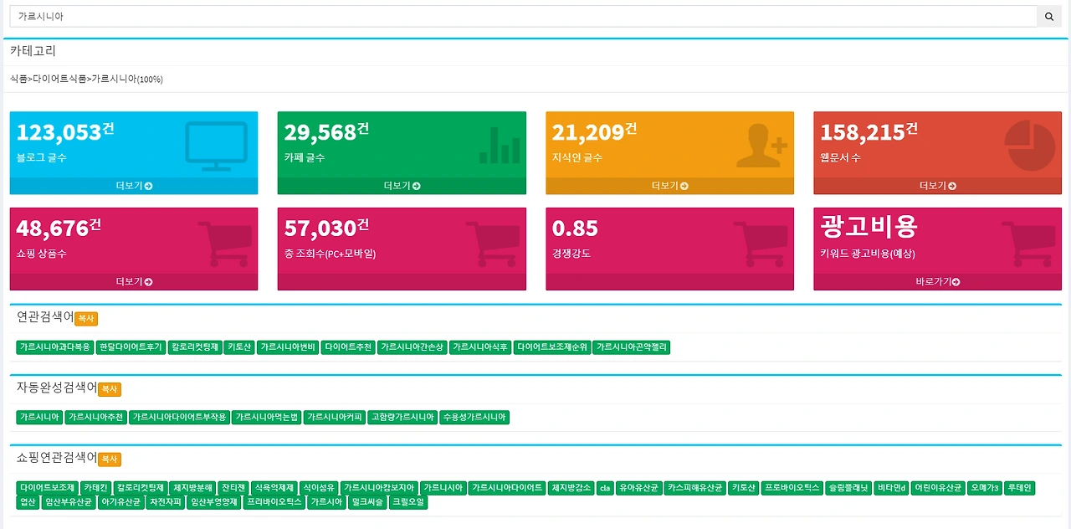This screenshot has height=529, width=1071.
Task: Copy 연관검색어 with its 복사 button
Action: [86, 319]
